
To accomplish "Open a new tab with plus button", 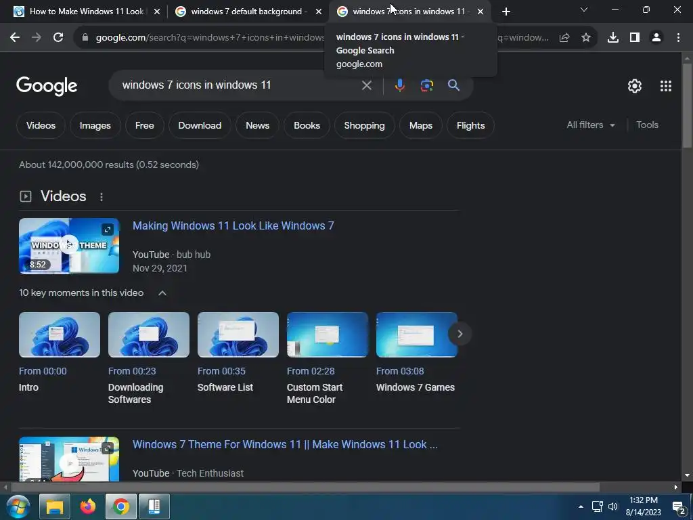I will click(x=506, y=12).
